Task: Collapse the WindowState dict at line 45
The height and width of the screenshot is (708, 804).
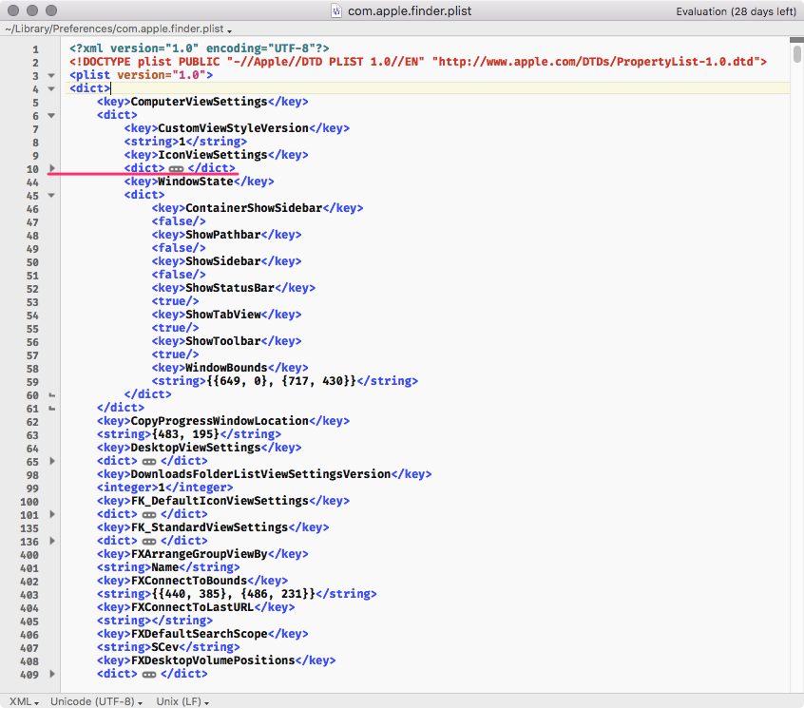Action: pos(51,196)
